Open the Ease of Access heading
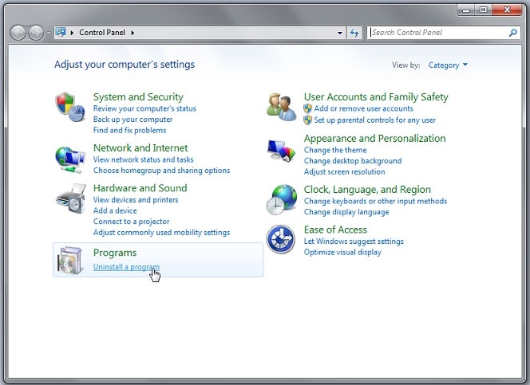Viewport: 530px width, 385px height. click(335, 230)
